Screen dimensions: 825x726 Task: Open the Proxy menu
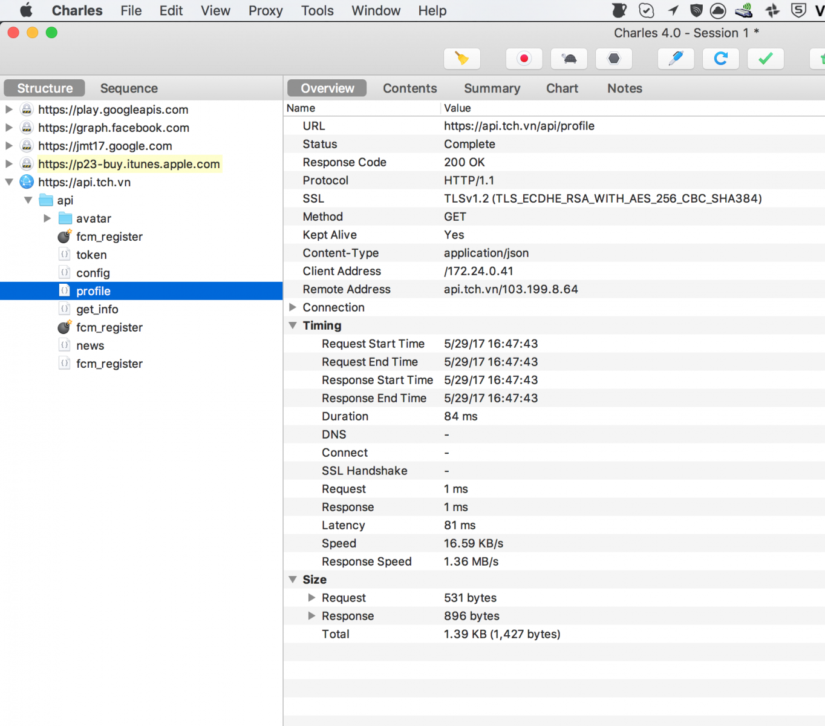266,10
